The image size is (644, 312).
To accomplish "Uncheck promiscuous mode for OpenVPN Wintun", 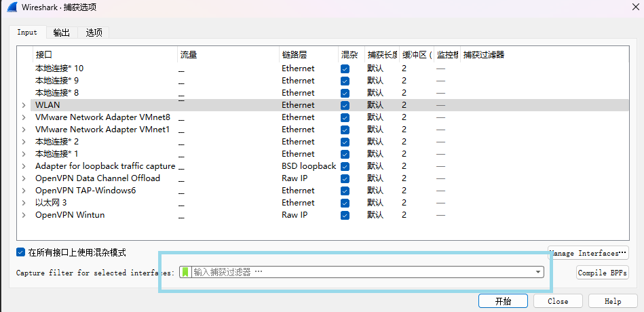I will [x=345, y=215].
